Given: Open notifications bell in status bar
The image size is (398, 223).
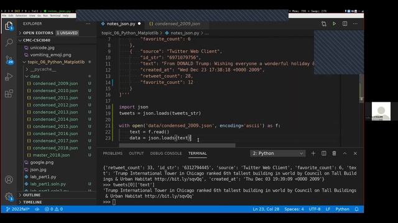Looking at the screenshot, I should click(x=356, y=209).
